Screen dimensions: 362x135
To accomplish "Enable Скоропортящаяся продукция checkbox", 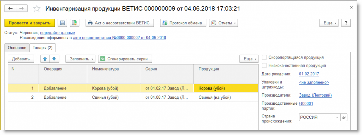I will pos(264,57).
